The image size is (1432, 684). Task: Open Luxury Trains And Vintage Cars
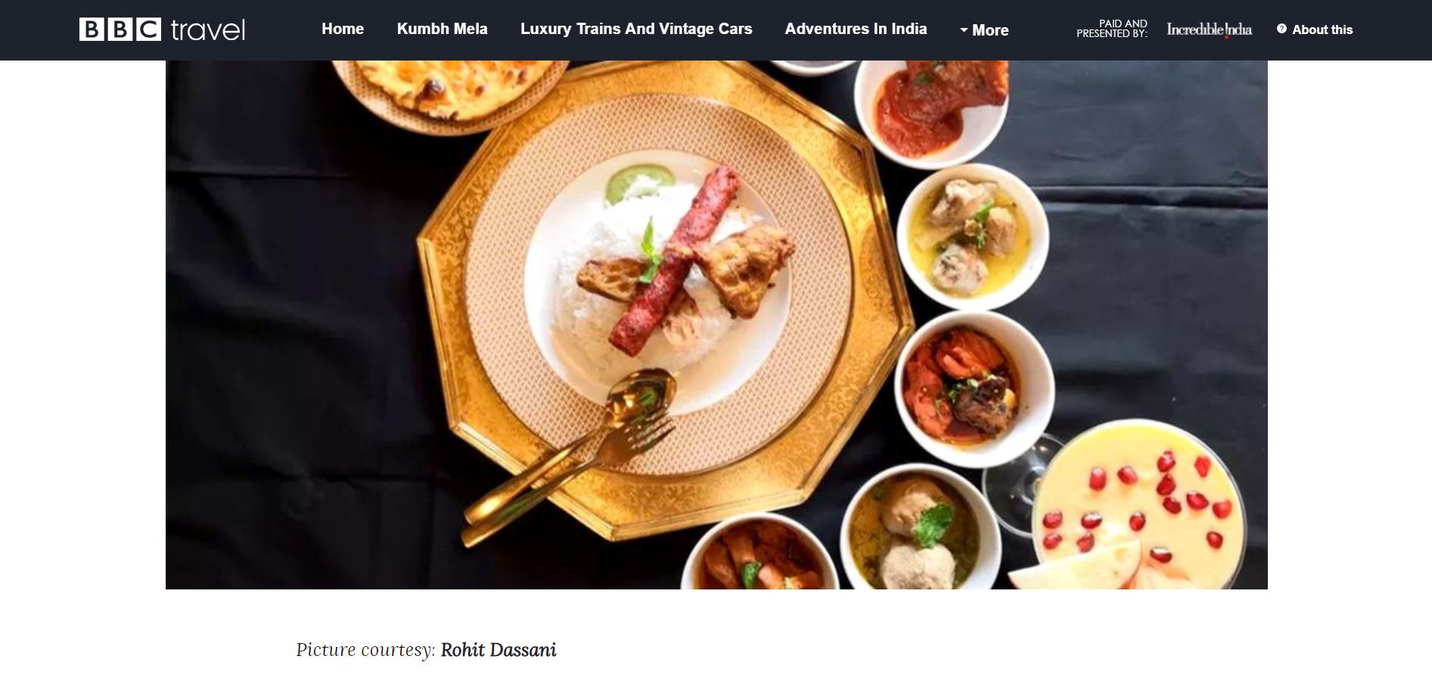point(636,29)
